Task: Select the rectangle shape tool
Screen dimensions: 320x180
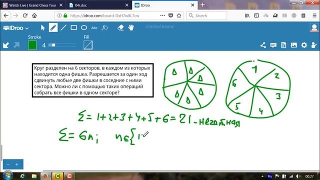Action: (73, 27)
